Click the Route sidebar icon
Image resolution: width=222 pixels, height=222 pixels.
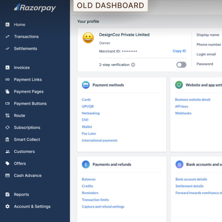coord(7,115)
